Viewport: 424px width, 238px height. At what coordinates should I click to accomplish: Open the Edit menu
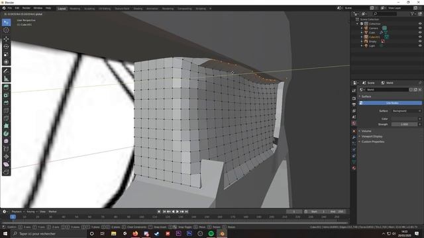[x=17, y=8]
